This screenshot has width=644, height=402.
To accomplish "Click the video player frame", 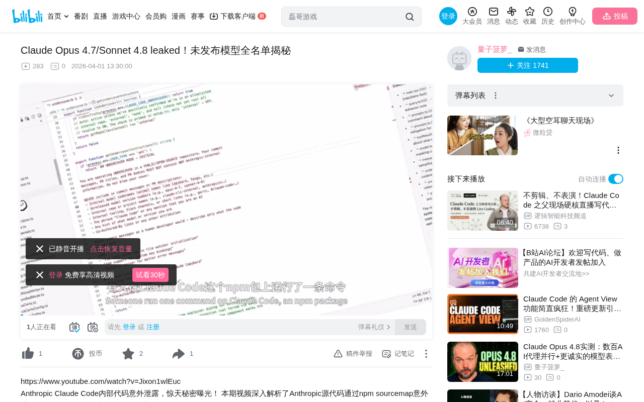I will pos(226,199).
